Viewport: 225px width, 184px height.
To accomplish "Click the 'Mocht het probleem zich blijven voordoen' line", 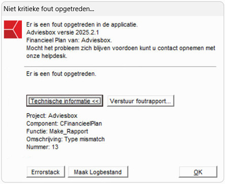I will point(121,48).
